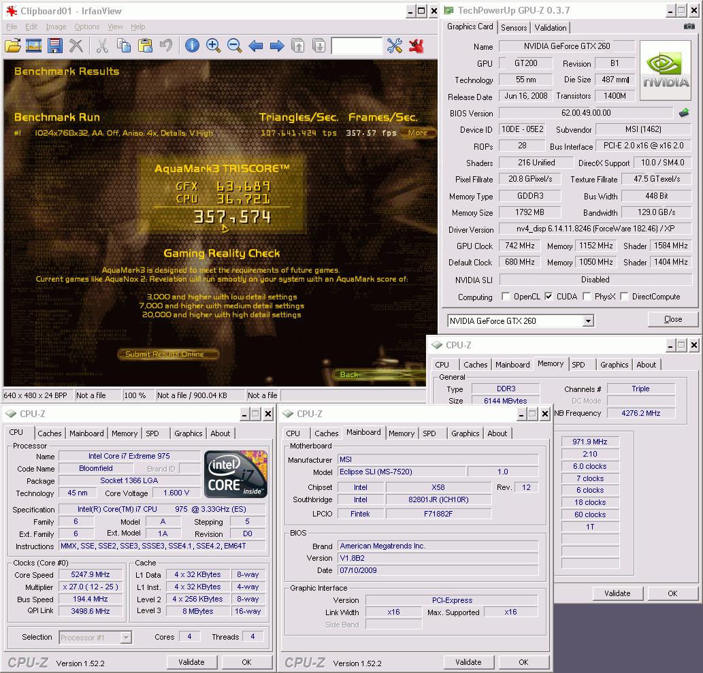The width and height of the screenshot is (703, 673).
Task: Click the NB Frequency 4276.2 MHz value
Action: coord(640,414)
